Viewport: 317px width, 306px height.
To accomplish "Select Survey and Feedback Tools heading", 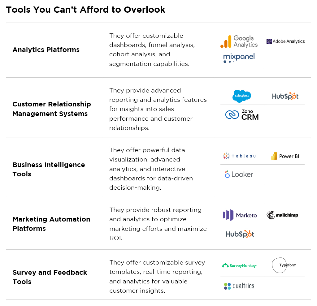I will tap(50, 277).
